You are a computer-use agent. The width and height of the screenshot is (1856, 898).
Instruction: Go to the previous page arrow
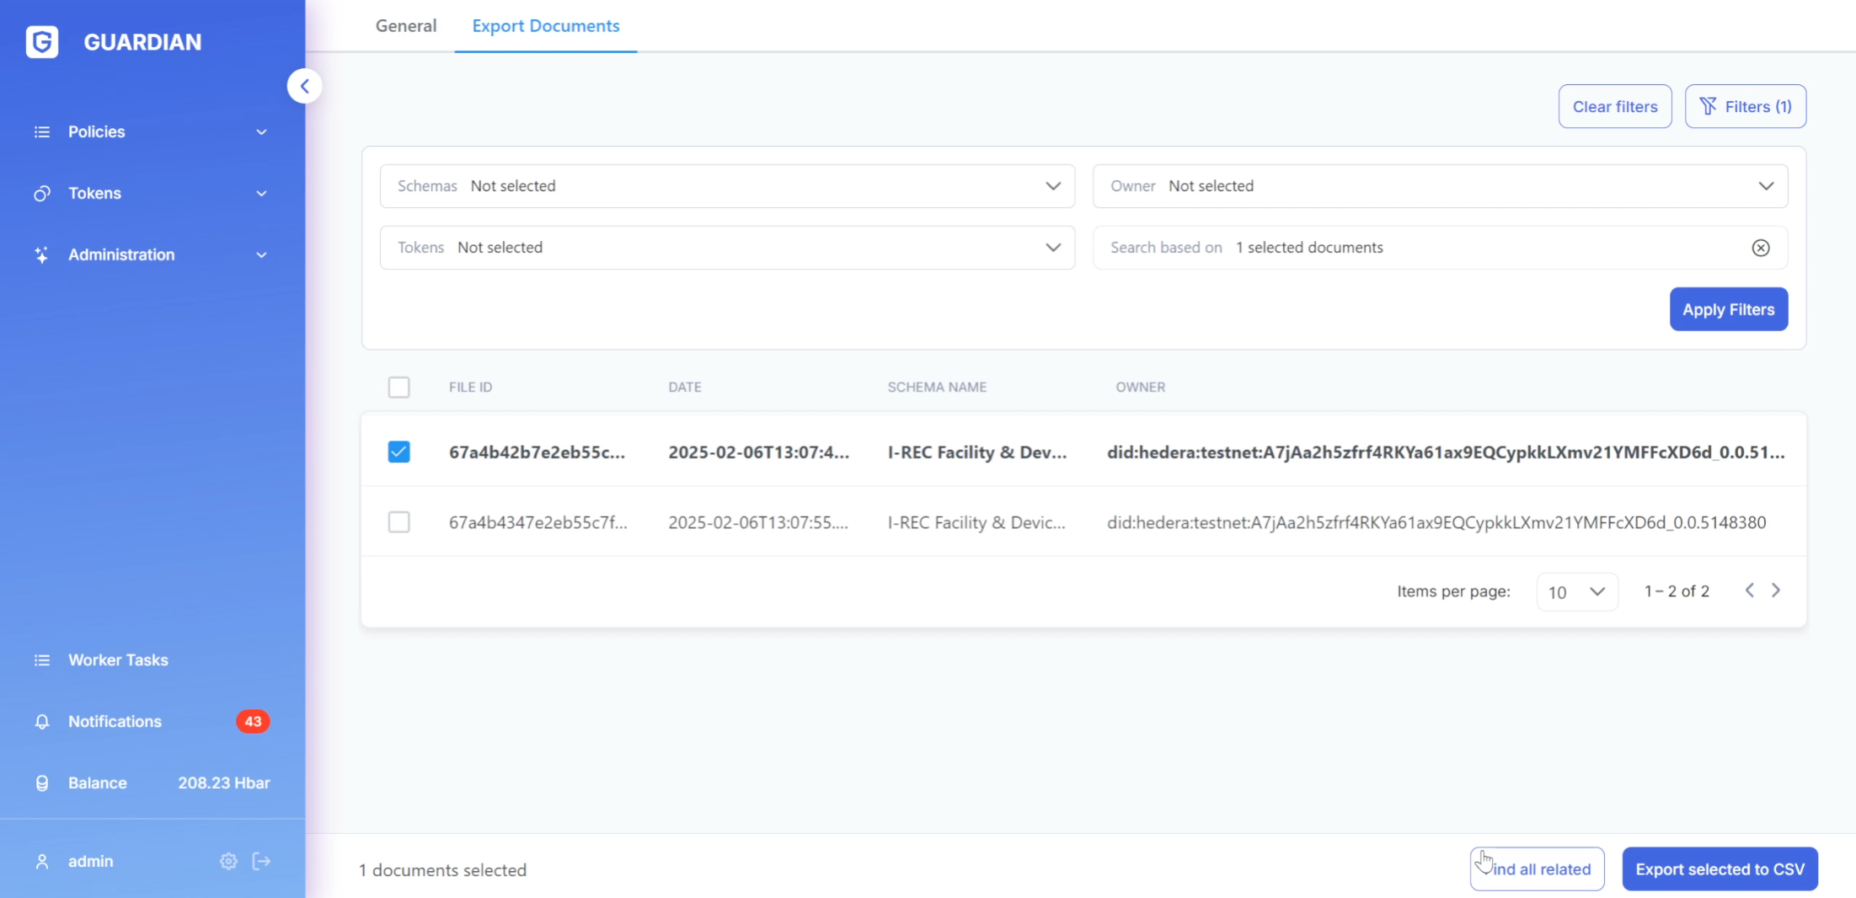[1750, 591]
